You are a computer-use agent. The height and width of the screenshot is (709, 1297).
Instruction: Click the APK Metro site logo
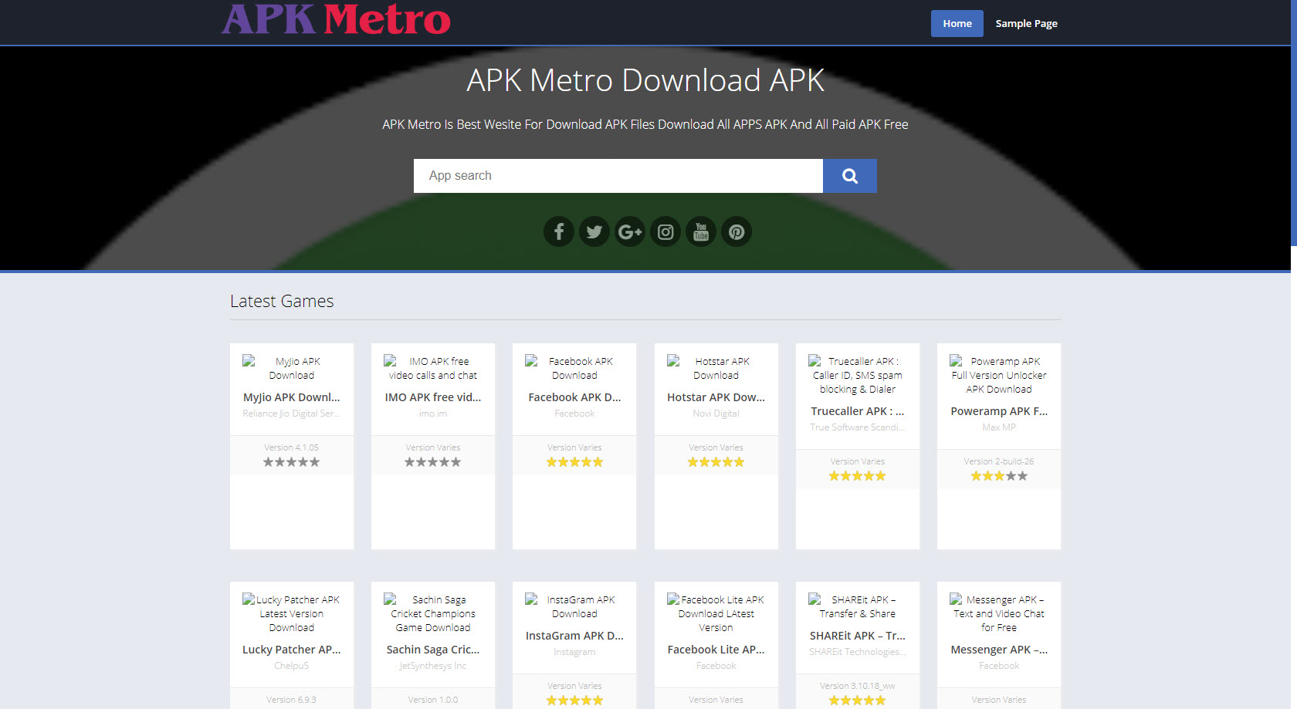click(335, 21)
